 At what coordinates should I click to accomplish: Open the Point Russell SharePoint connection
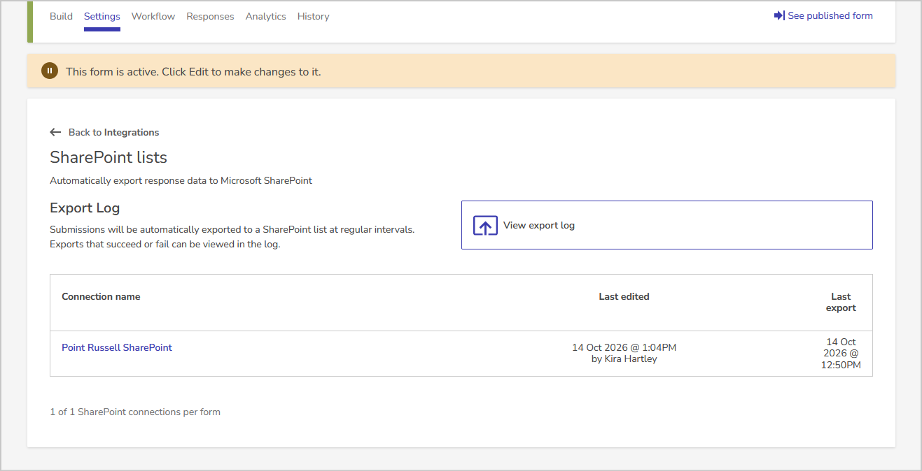coord(117,347)
